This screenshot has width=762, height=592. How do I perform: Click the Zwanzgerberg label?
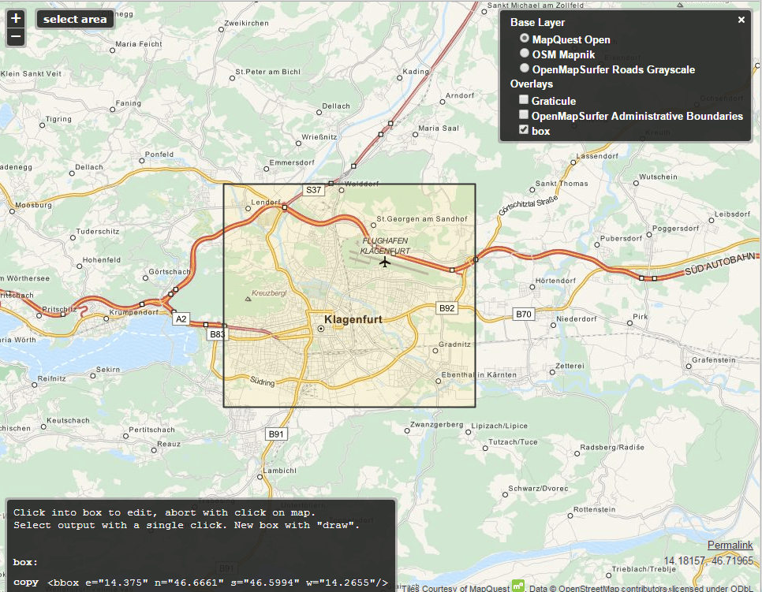tap(437, 424)
